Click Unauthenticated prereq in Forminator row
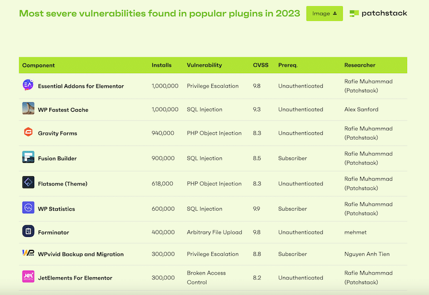Viewport: 429px width, 295px height. click(300, 232)
